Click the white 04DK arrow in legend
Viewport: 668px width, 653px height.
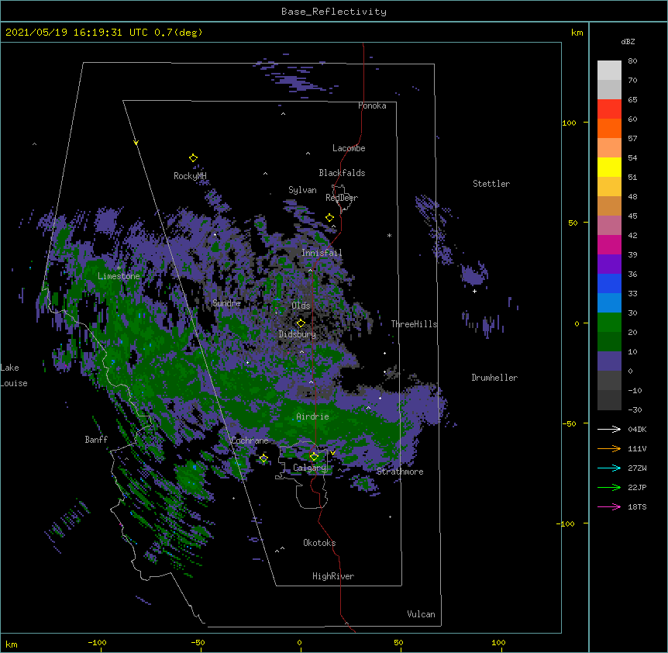pyautogui.click(x=609, y=429)
